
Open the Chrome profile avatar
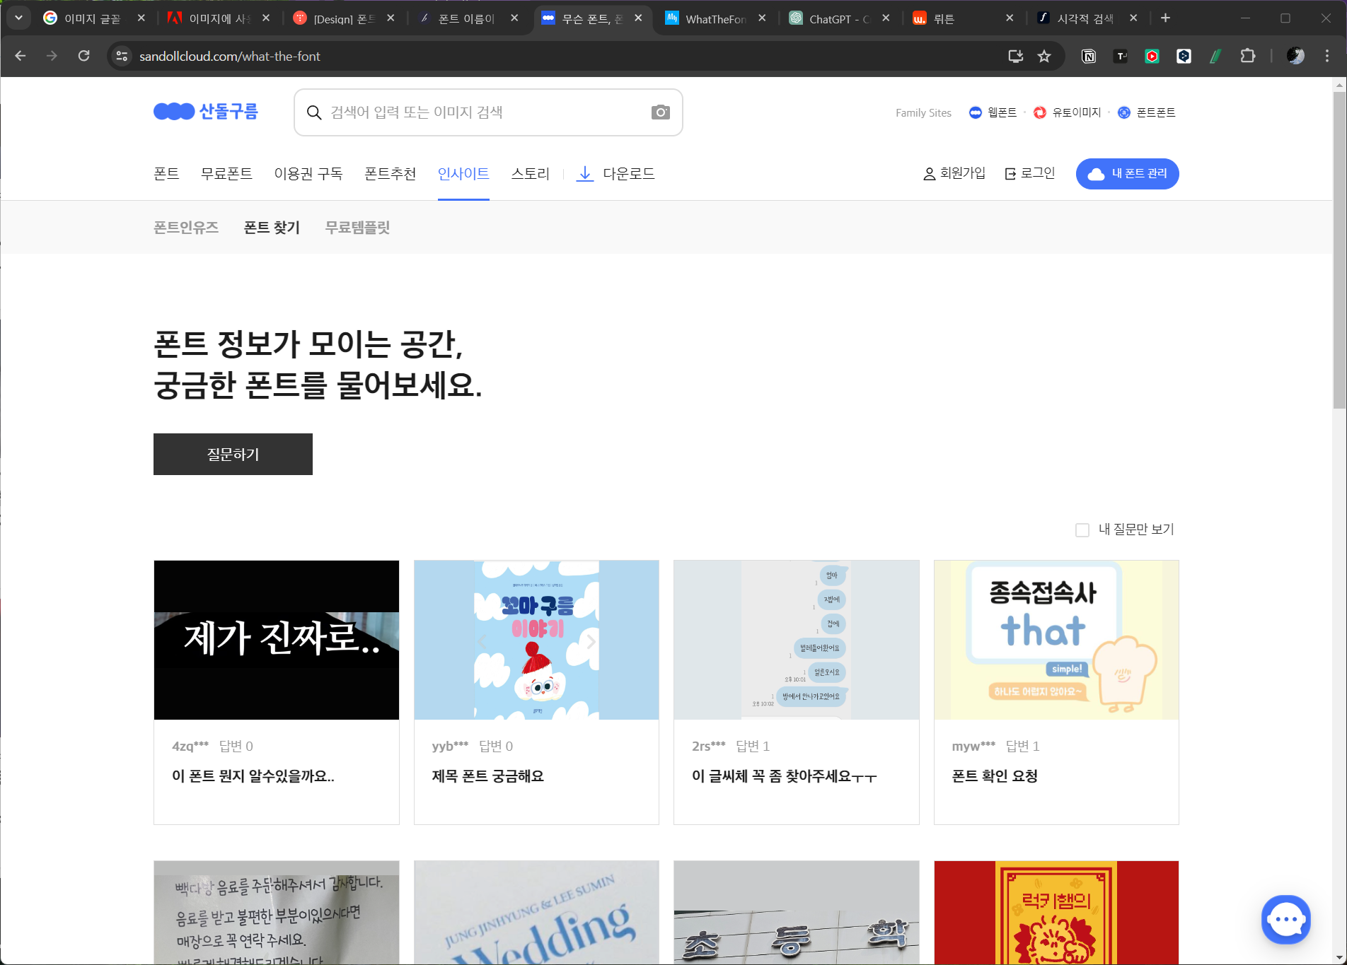click(x=1295, y=56)
